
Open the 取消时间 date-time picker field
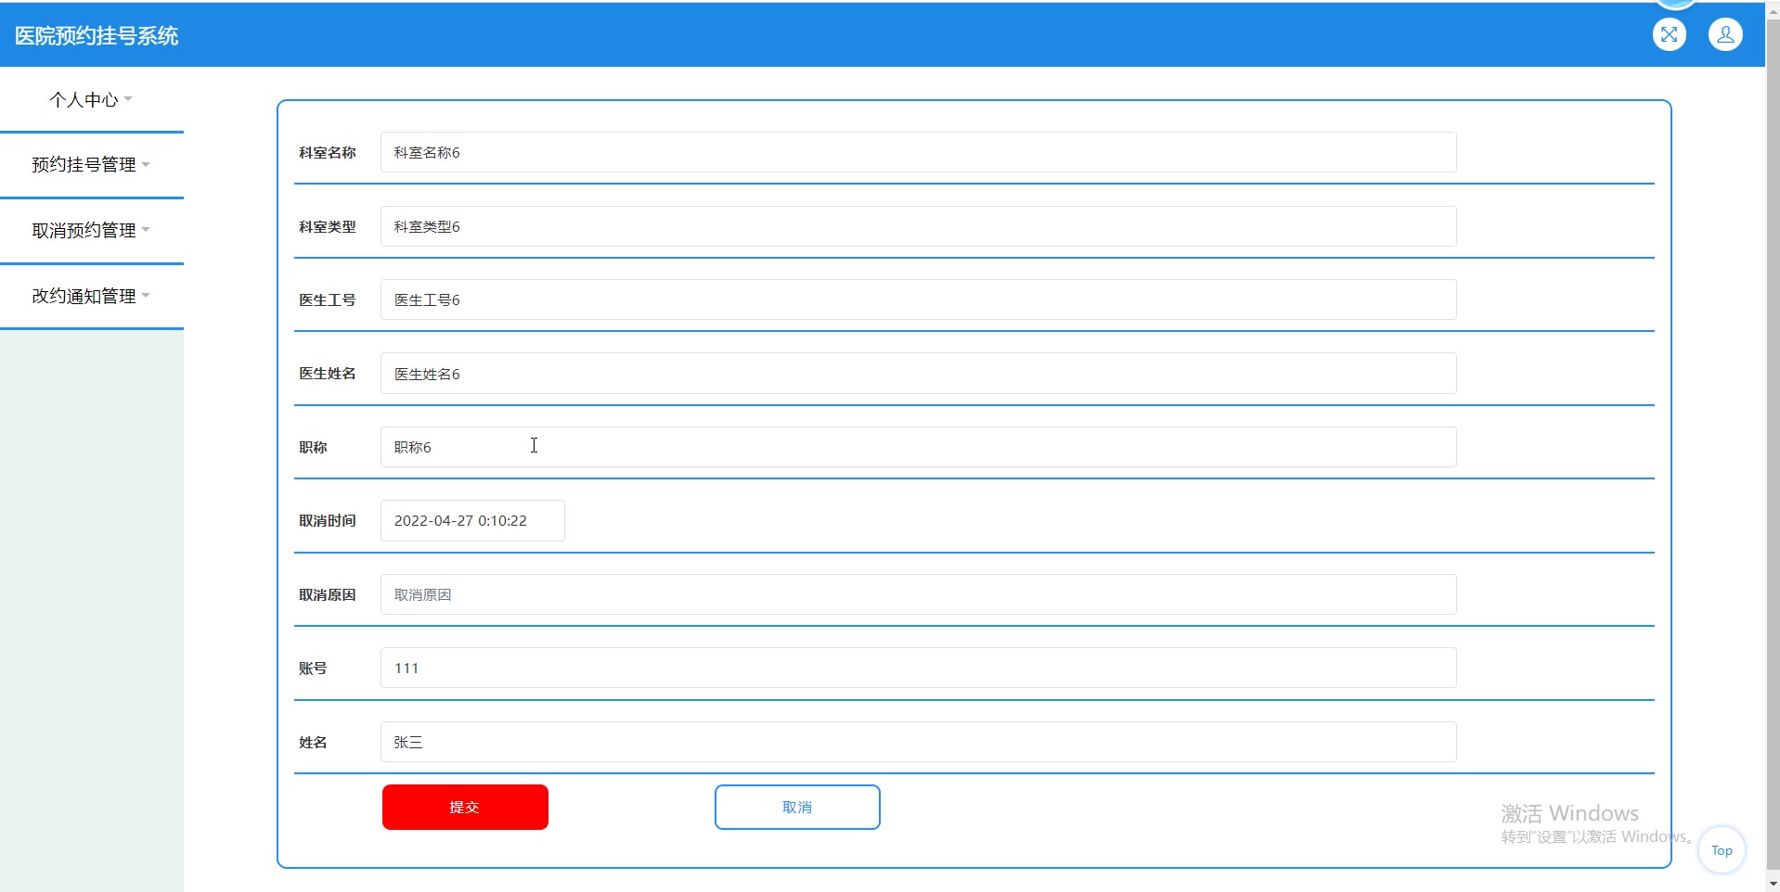pos(472,521)
